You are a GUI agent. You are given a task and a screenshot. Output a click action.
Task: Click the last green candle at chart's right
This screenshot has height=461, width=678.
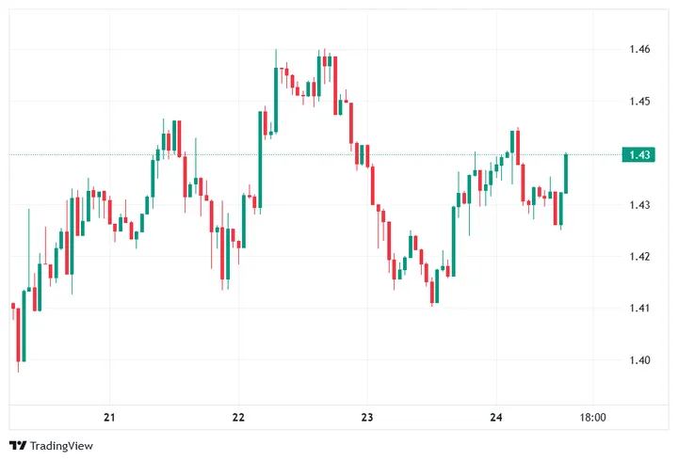(566, 174)
